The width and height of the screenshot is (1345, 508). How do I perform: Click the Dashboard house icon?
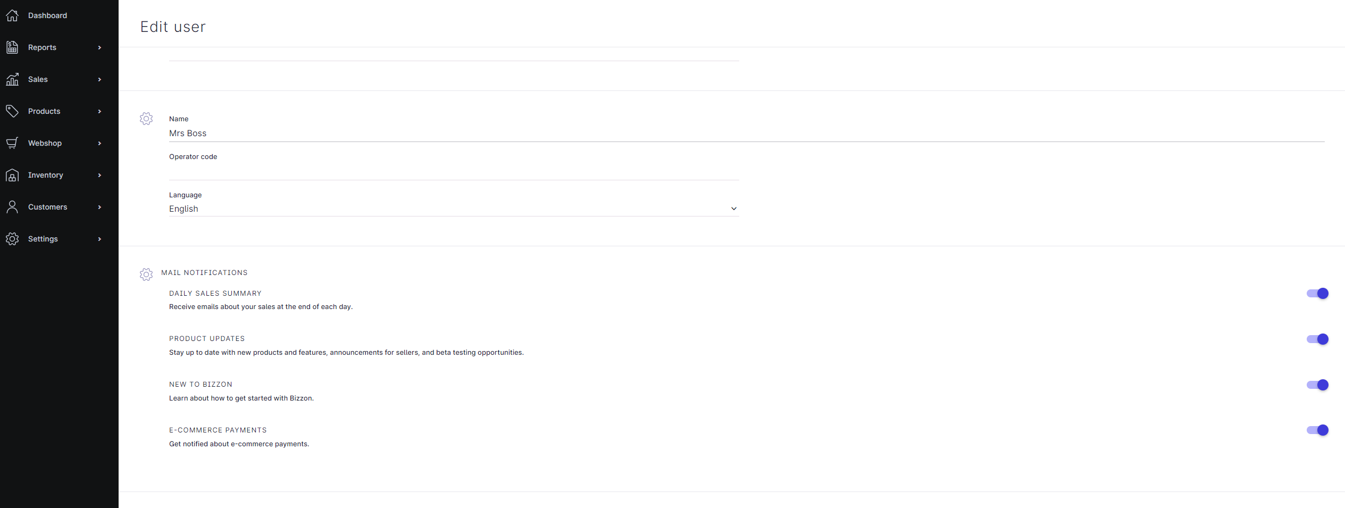(12, 15)
